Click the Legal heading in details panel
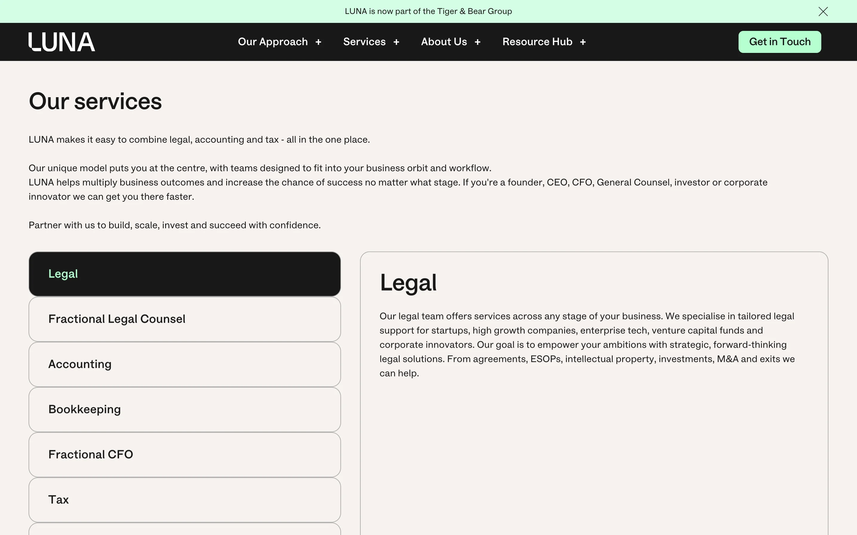Screen dimensions: 857x535 [x=408, y=283]
